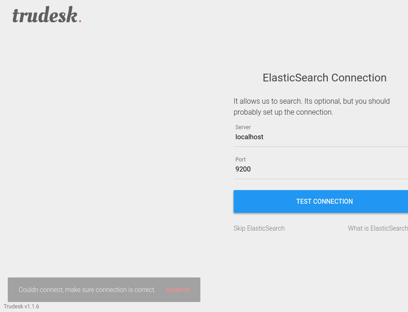The width and height of the screenshot is (408, 312).
Task: Click the Skip ElasticSearch link
Action: [259, 228]
